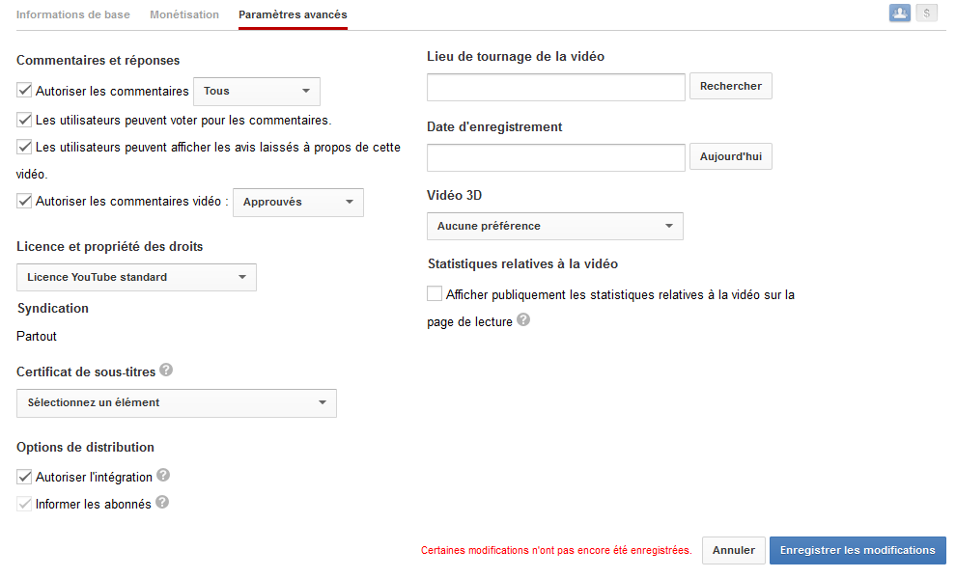Select Paramètres avancés tab
Image resolution: width=956 pixels, height=578 pixels.
pos(293,14)
